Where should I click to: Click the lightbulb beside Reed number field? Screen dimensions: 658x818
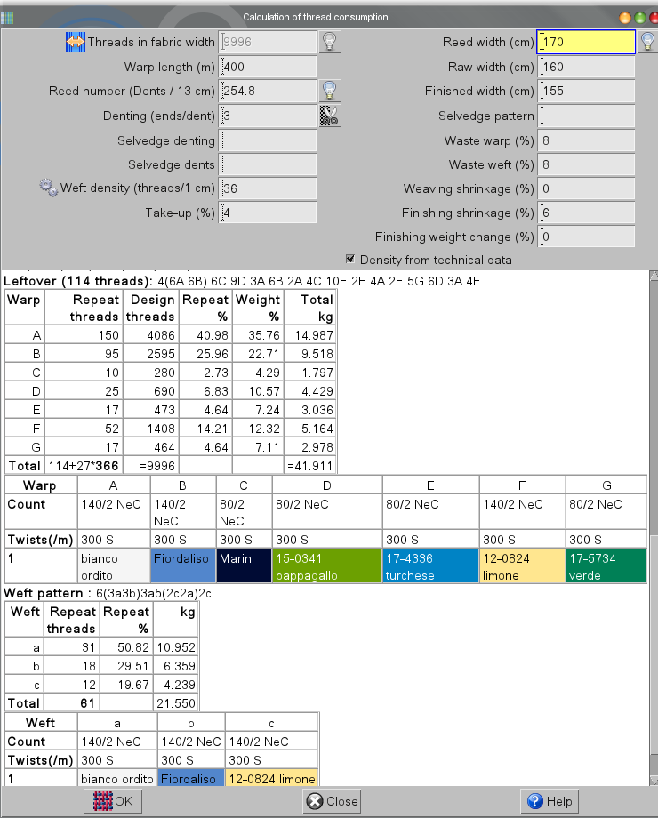(x=329, y=91)
